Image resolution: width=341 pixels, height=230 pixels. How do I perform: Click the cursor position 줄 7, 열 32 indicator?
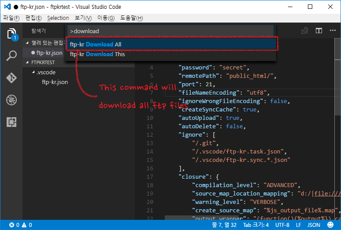224,225
